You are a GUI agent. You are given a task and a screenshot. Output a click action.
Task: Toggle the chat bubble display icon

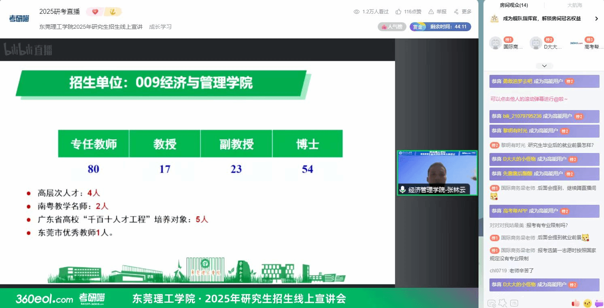pyautogui.click(x=514, y=303)
